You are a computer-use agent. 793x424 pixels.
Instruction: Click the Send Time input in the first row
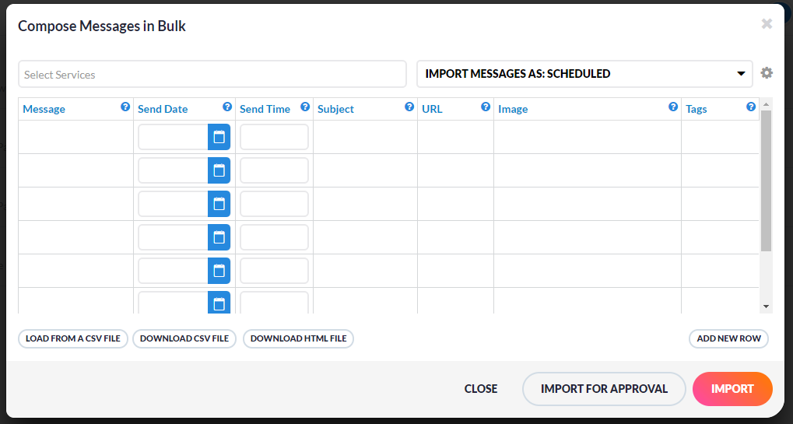tap(274, 137)
